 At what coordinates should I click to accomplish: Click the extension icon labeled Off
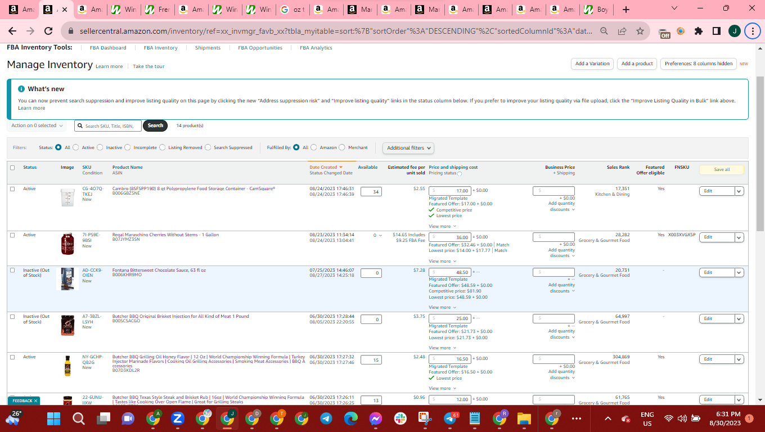(x=664, y=33)
